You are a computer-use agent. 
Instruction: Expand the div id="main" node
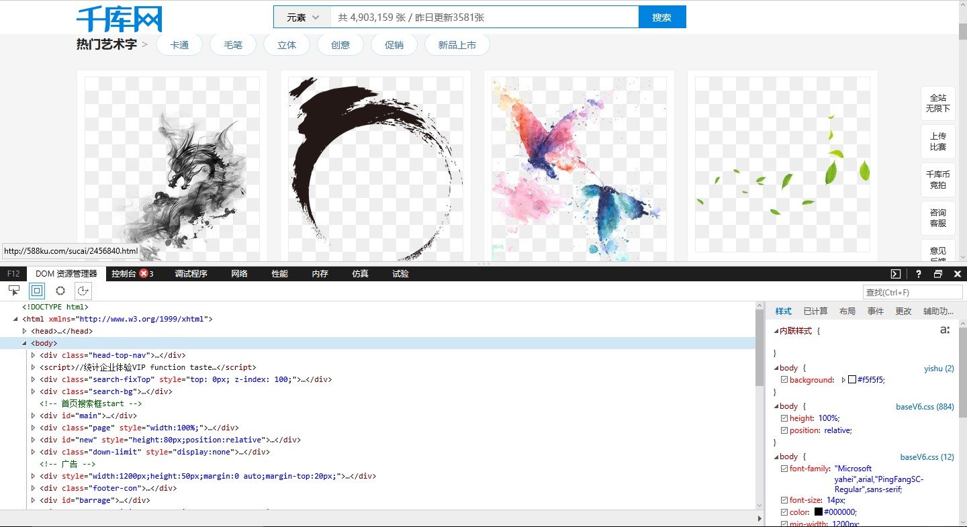tap(34, 416)
